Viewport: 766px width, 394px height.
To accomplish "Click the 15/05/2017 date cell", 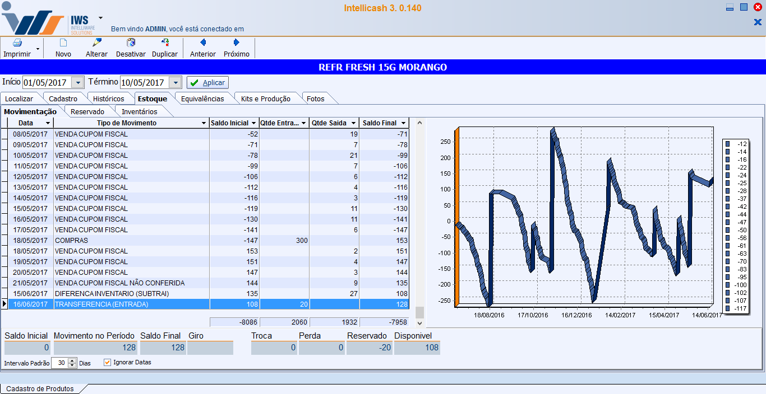I will (31, 209).
